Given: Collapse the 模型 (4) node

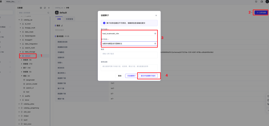Looking at the screenshot, I should click(x=22, y=76).
